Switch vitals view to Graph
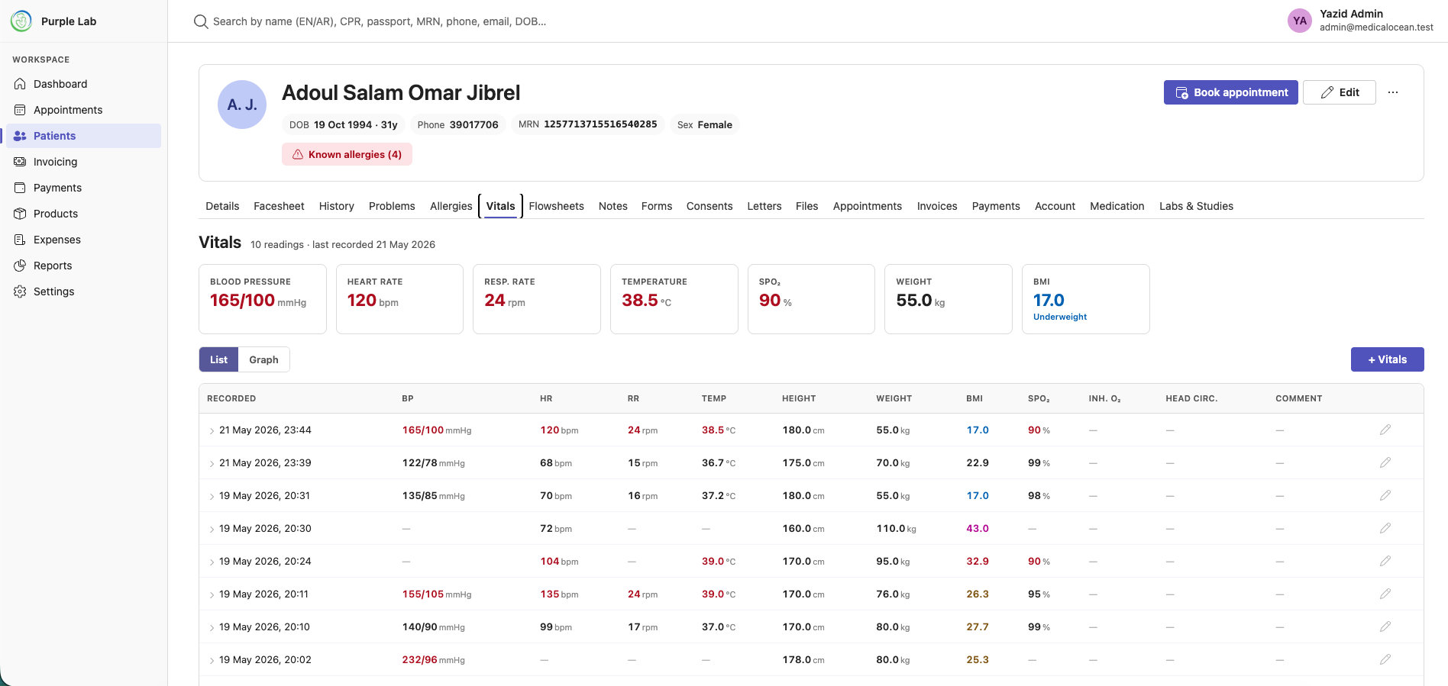The width and height of the screenshot is (1448, 686). 263,359
